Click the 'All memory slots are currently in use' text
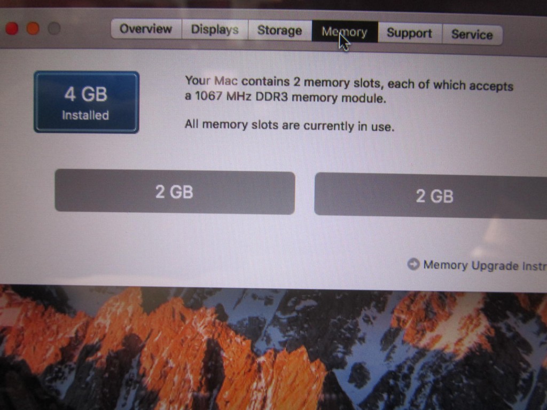The height and width of the screenshot is (410, 547). (x=290, y=125)
